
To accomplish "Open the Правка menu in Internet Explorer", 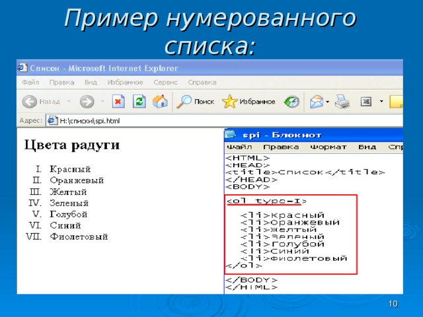I will tap(61, 82).
